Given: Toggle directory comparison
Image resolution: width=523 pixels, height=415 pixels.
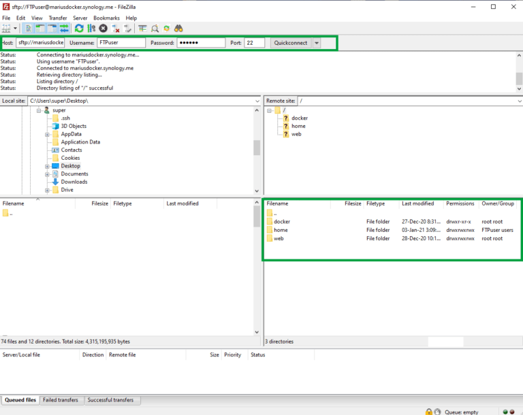Looking at the screenshot, I should pyautogui.click(x=155, y=29).
